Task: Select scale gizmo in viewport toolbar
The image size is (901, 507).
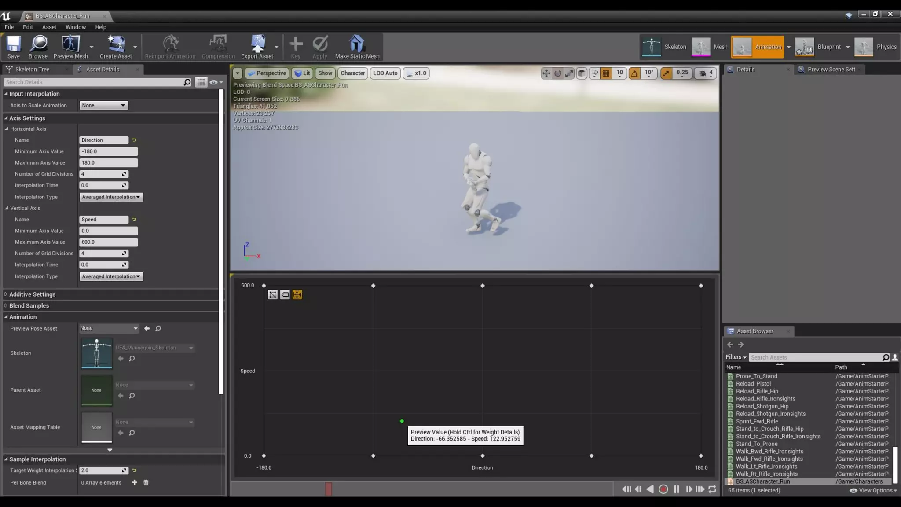Action: (569, 73)
